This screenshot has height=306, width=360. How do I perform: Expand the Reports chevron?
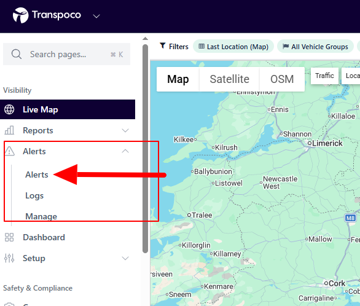tap(125, 130)
